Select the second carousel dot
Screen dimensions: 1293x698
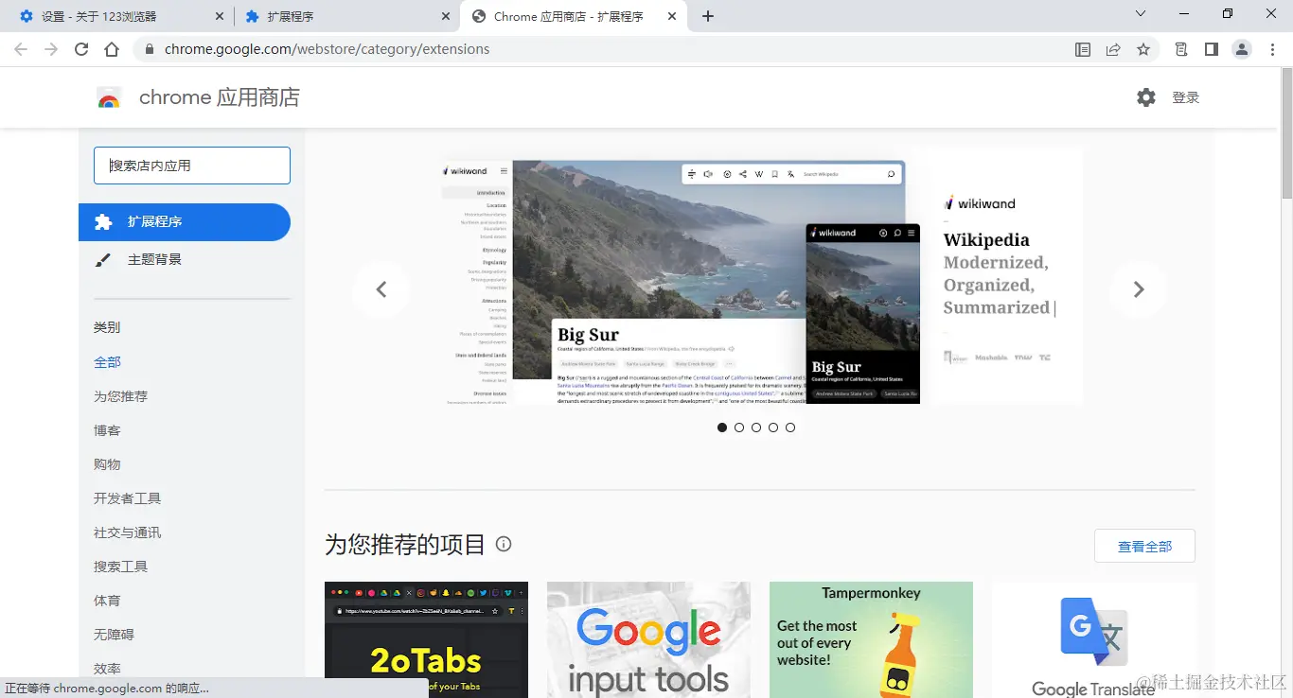click(x=739, y=428)
